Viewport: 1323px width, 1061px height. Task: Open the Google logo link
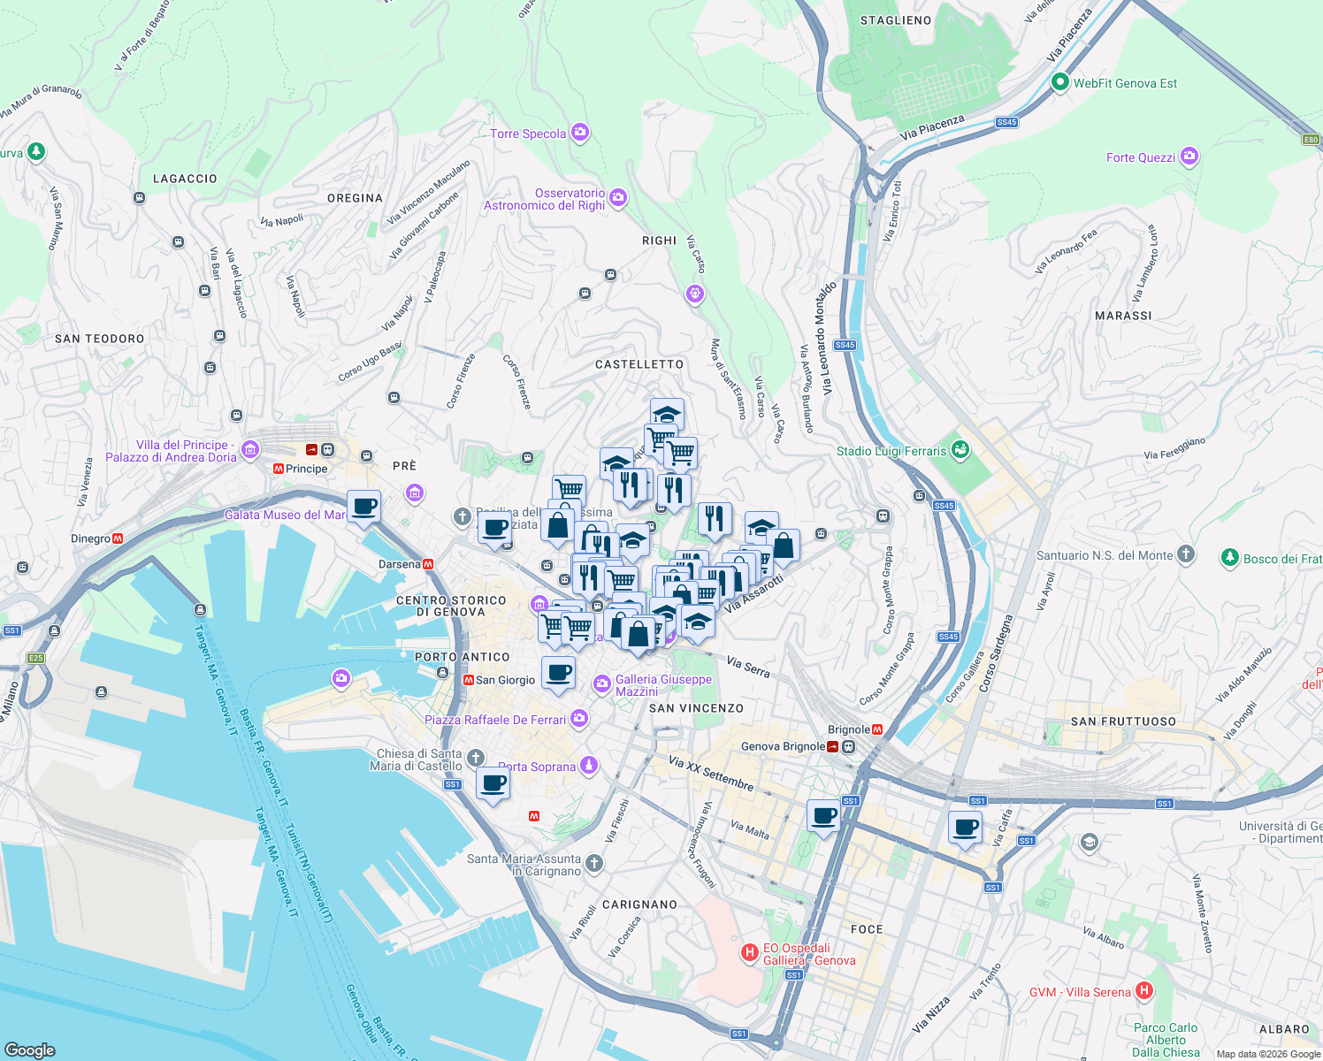(x=30, y=1050)
